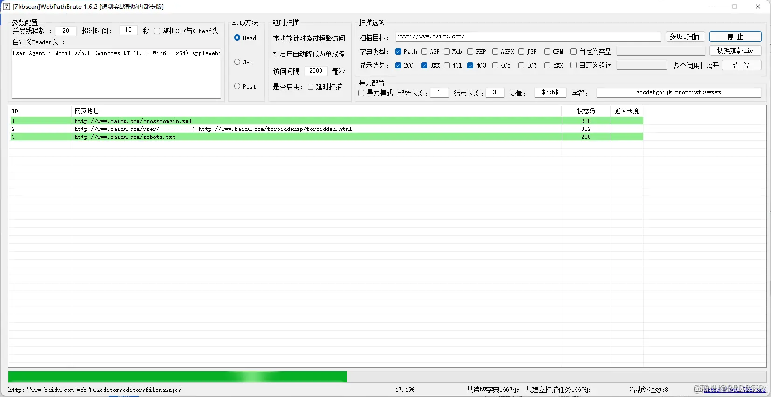Focus the 结束长度 end length field
The width and height of the screenshot is (771, 397).
coord(494,93)
